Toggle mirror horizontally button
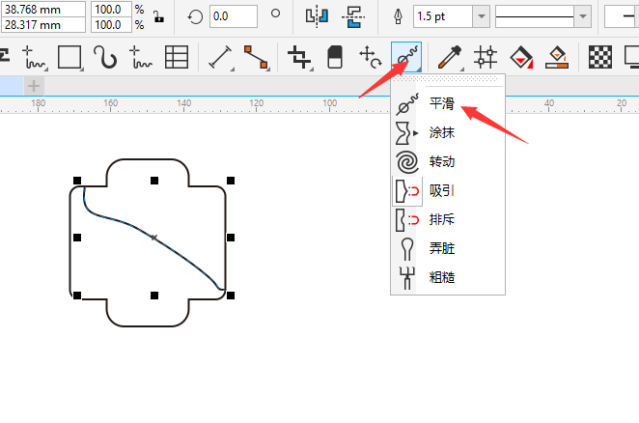Image resolution: width=639 pixels, height=423 pixels. 317,15
